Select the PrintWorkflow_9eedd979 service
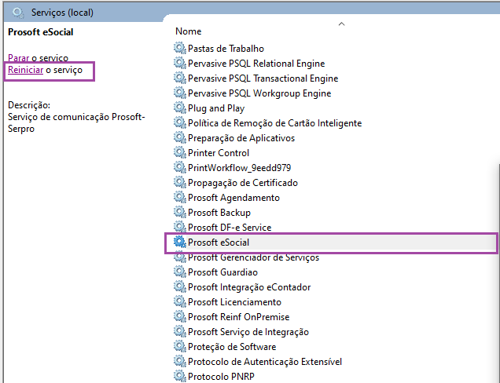This screenshot has width=500, height=383. pos(239,168)
